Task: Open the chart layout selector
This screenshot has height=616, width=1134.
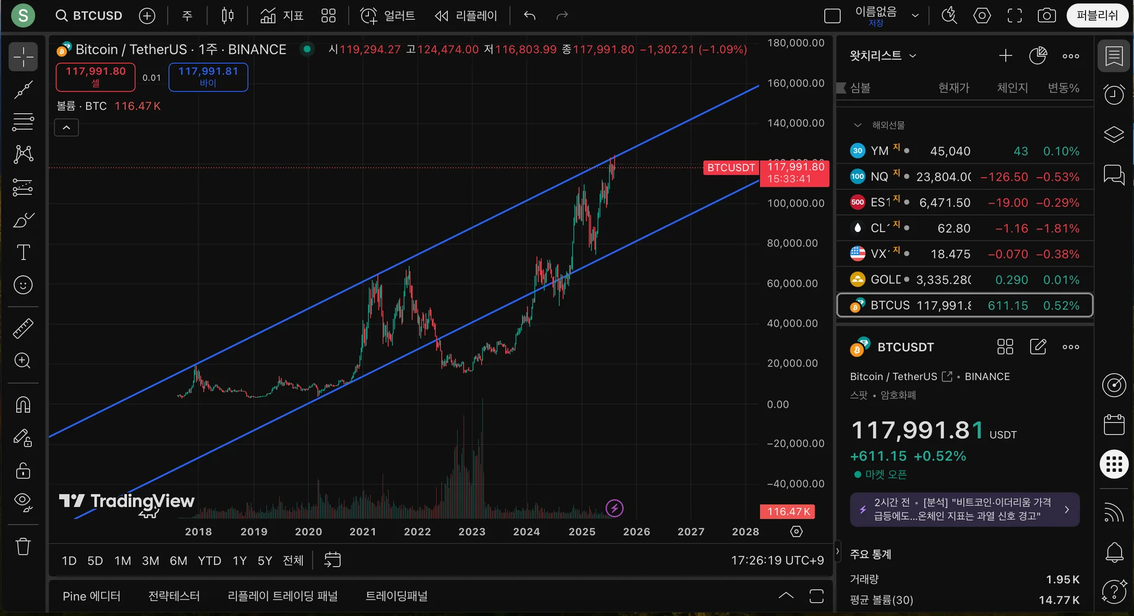Action: 832,16
